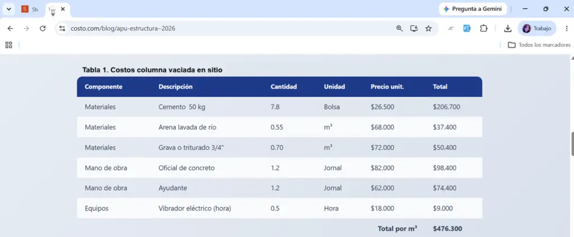Click the blue FI extension icon
The width and height of the screenshot is (574, 237).
tap(467, 29)
